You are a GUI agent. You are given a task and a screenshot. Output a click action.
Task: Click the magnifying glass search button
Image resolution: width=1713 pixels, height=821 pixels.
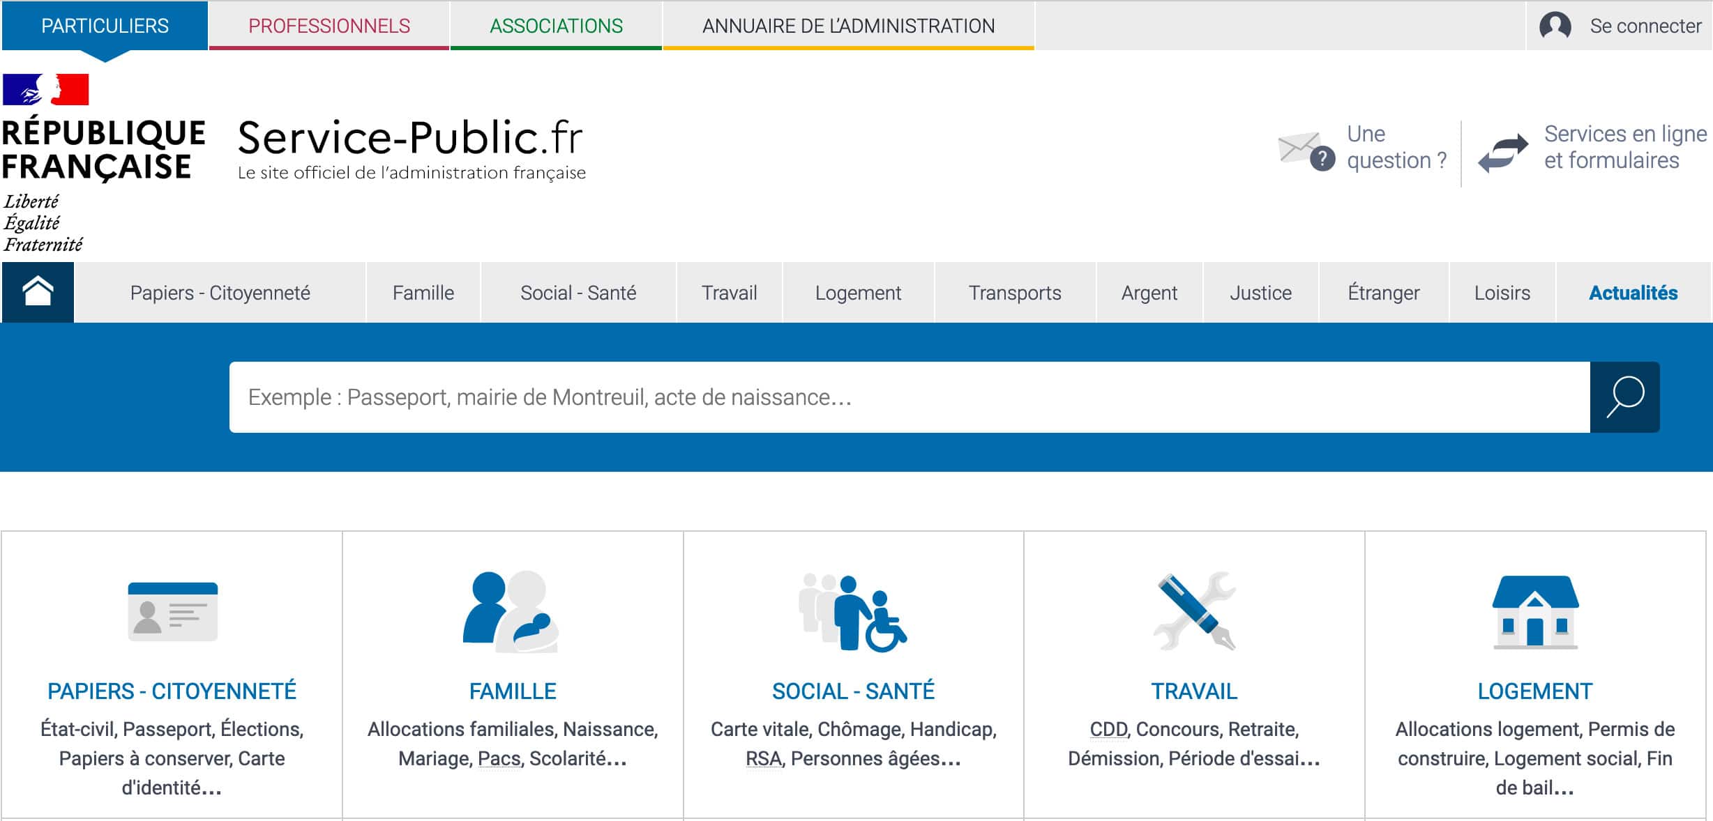(1624, 397)
